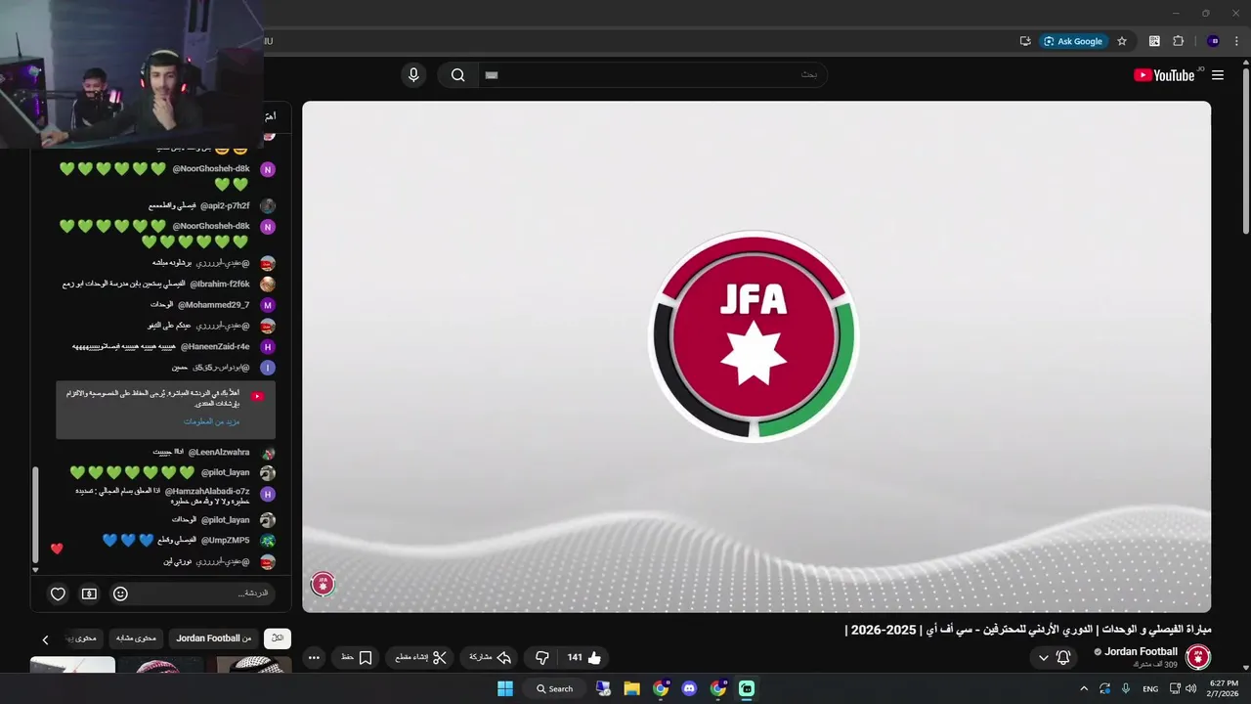
Task: Open File Explorer from taskbar
Action: point(631,688)
